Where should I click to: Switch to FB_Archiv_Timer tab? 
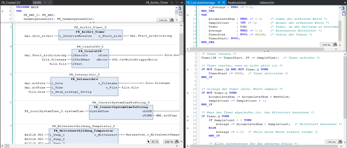[x=157, y=3]
